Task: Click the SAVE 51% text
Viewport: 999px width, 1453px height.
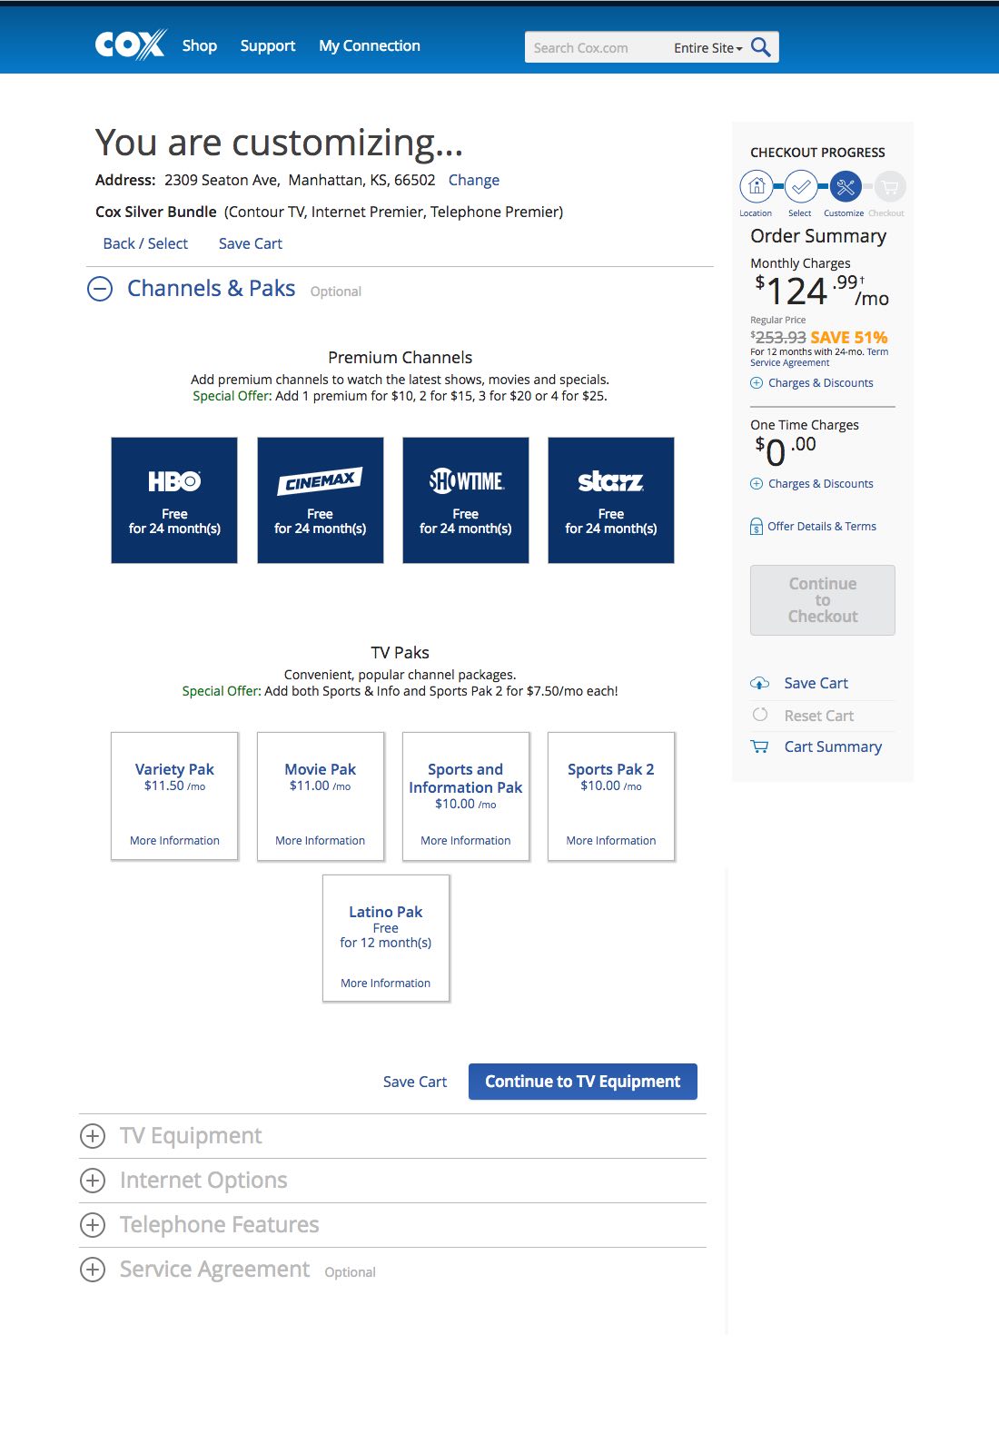Action: [x=849, y=337]
